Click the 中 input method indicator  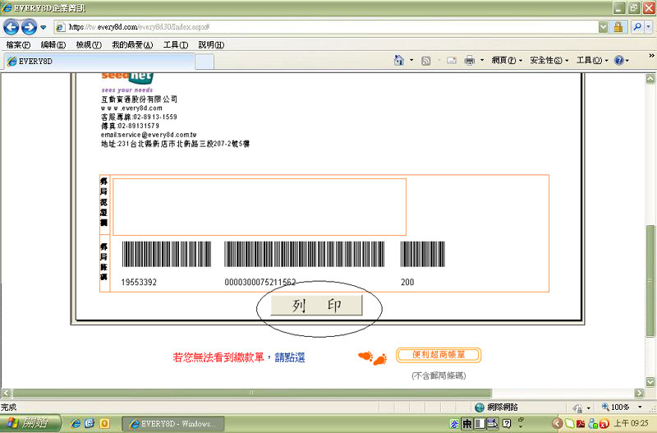(466, 424)
